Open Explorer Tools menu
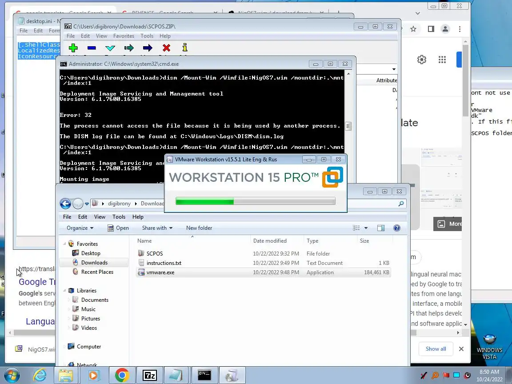The image size is (512, 384). [119, 217]
